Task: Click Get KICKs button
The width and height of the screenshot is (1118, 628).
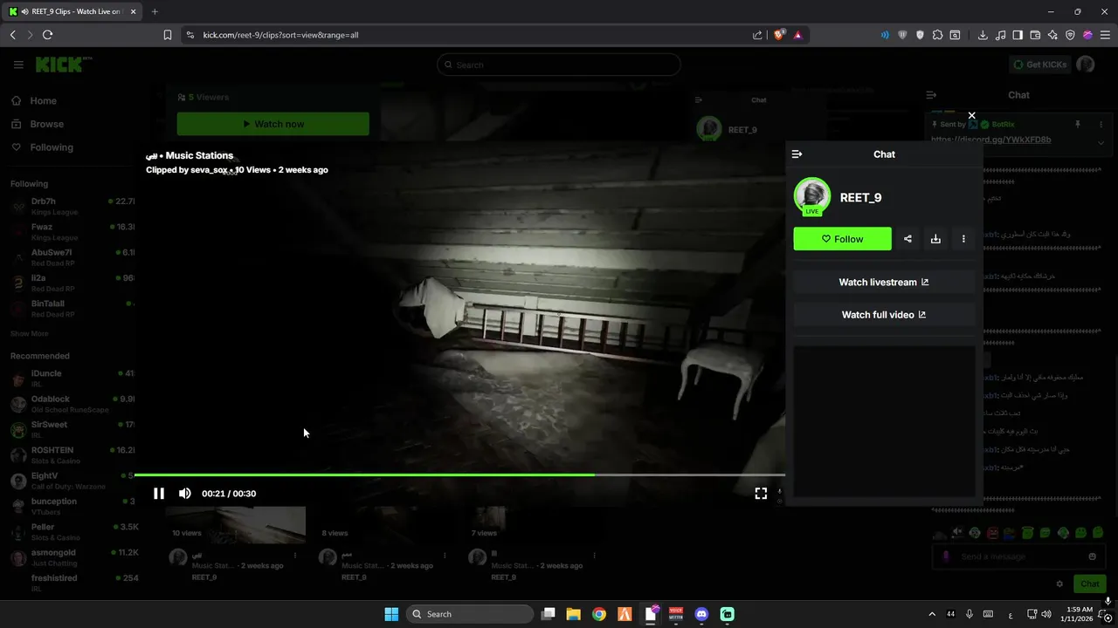Action: tap(1039, 65)
